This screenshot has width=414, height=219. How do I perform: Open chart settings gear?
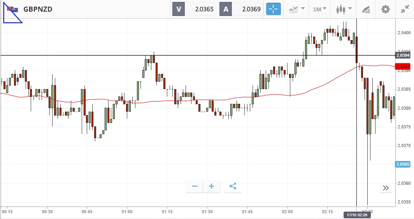point(385,9)
